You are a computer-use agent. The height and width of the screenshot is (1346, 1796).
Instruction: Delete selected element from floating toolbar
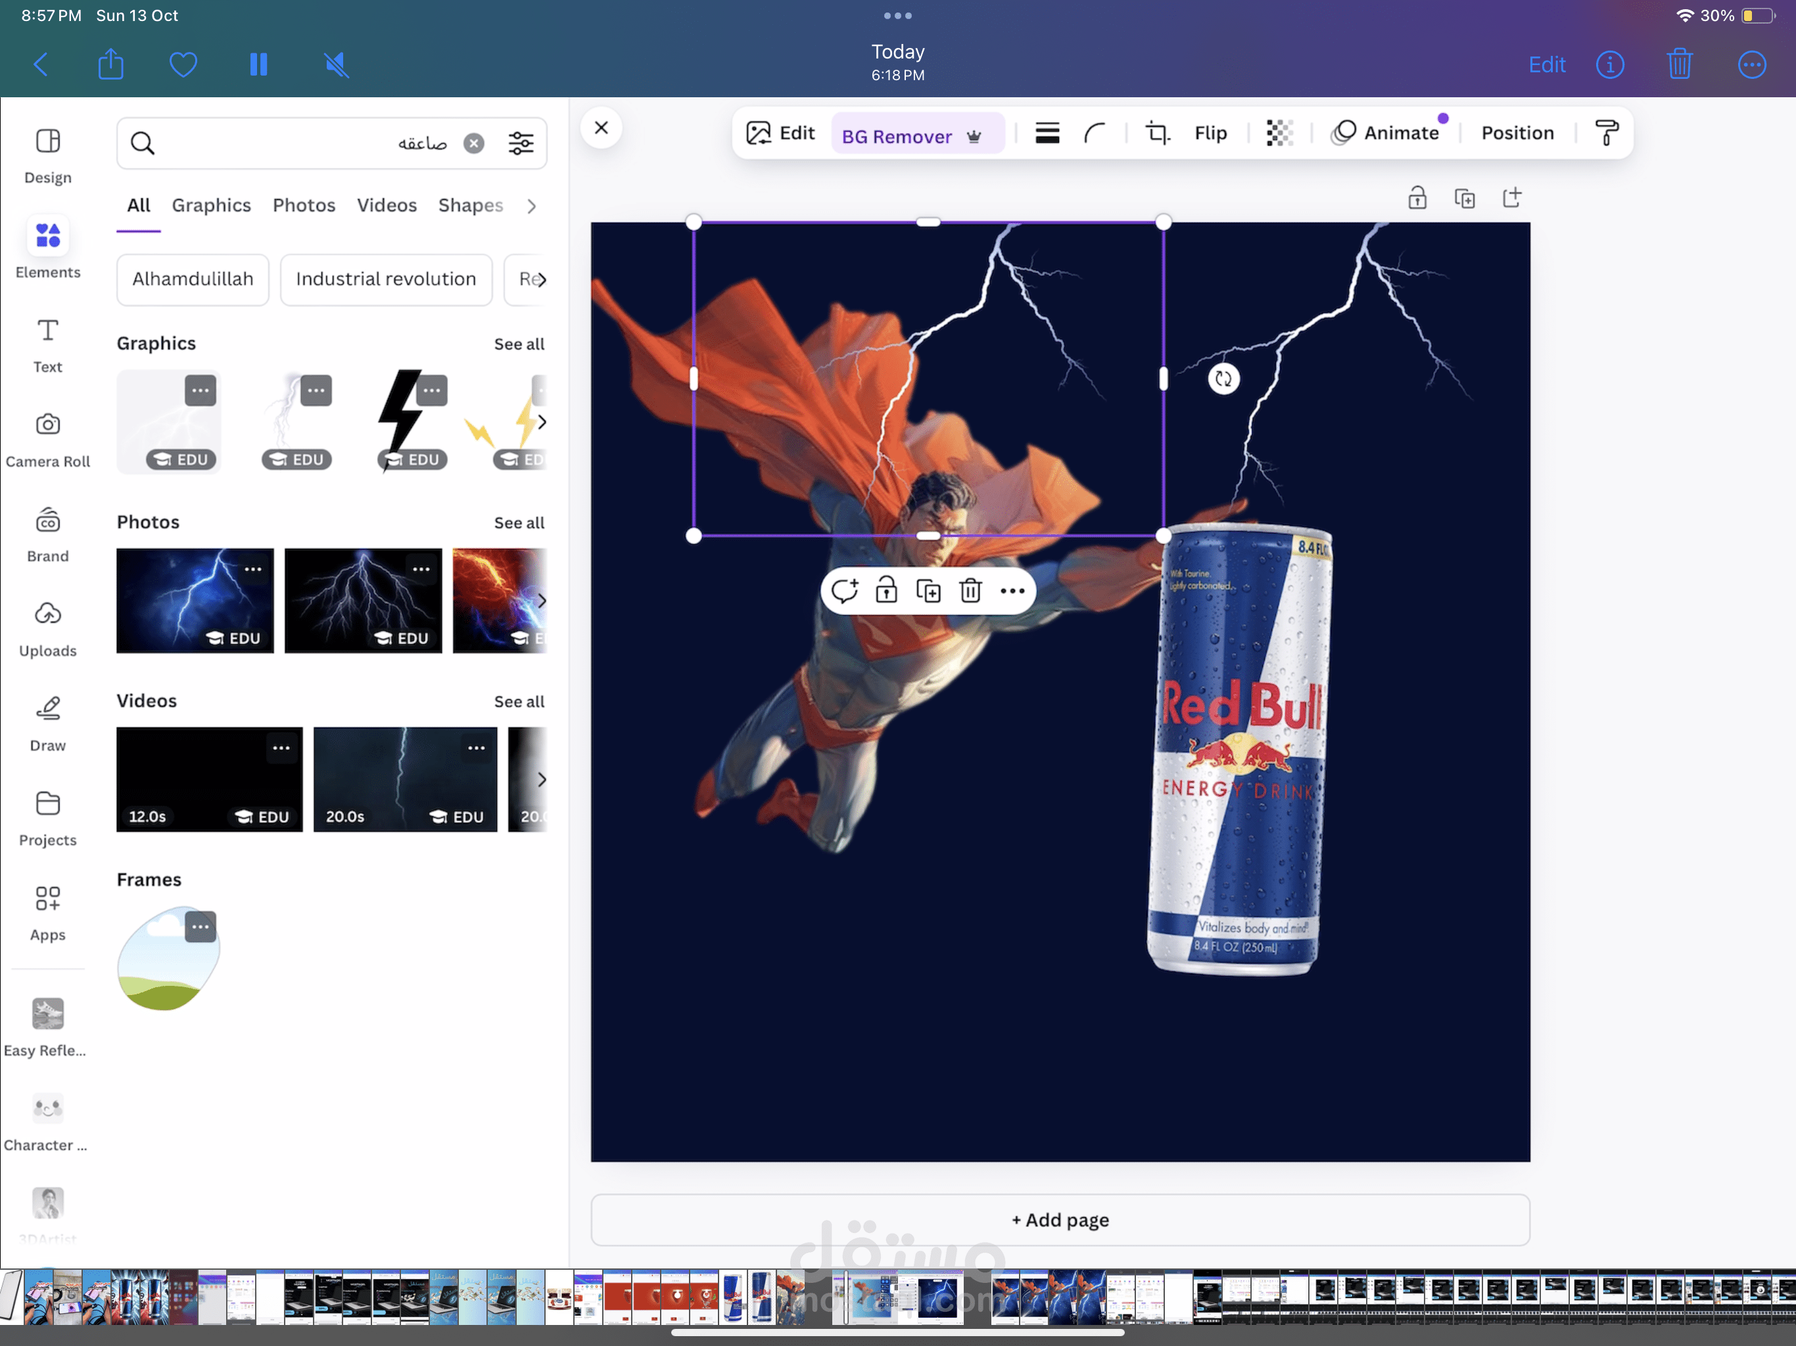click(x=970, y=591)
